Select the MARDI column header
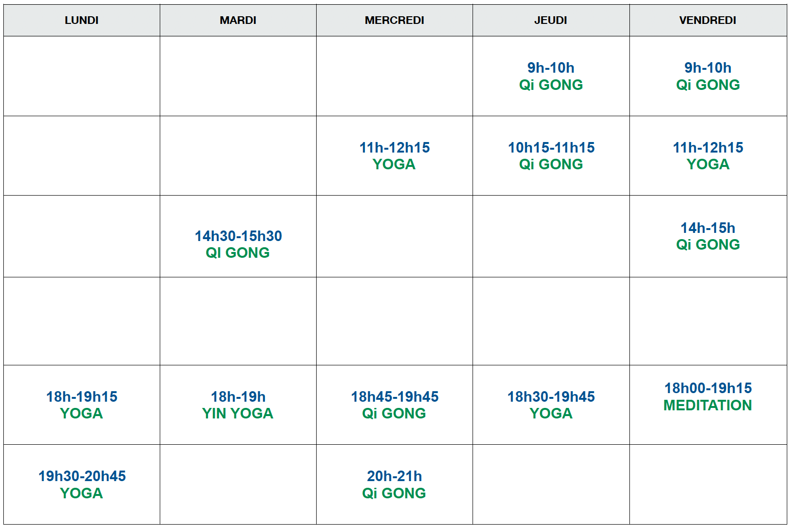Image resolution: width=793 pixels, height=527 pixels. pos(238,21)
